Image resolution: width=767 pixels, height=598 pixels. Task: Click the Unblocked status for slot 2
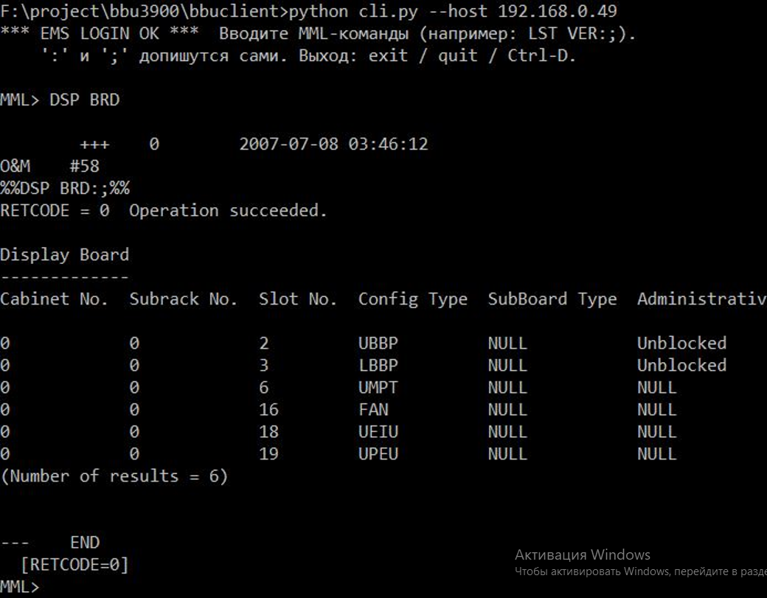[682, 344]
